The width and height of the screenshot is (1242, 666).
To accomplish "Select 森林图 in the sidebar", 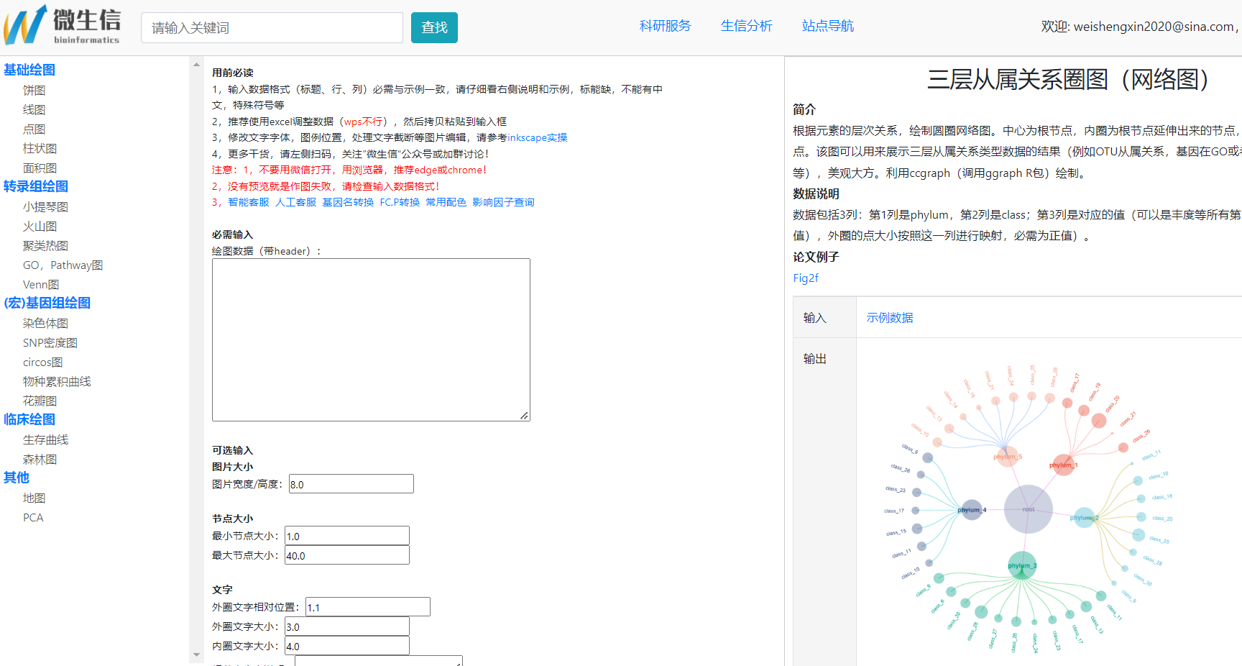I will point(40,459).
